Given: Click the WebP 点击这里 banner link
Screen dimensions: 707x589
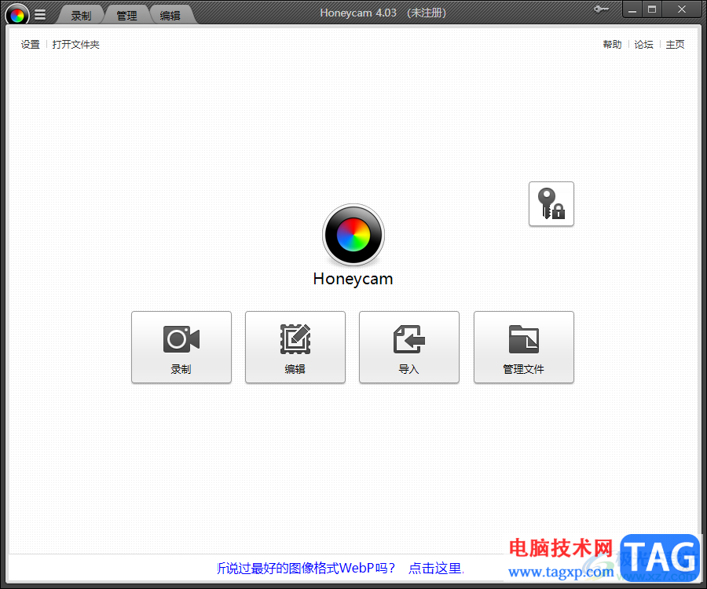Looking at the screenshot, I should coord(435,569).
